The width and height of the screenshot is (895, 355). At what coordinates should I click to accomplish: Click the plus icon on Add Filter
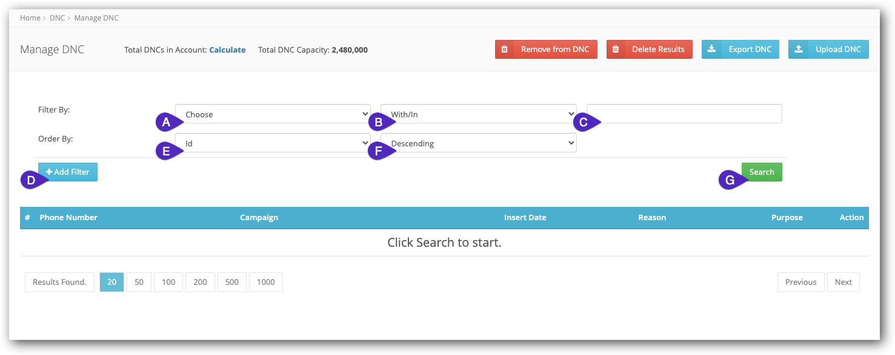48,172
